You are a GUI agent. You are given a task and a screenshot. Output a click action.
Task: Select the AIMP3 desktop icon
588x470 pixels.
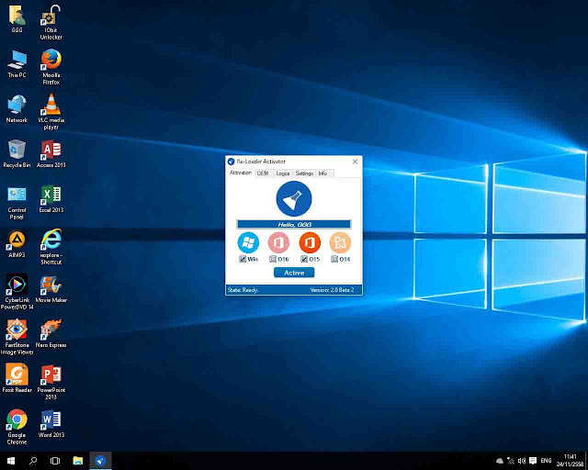pyautogui.click(x=17, y=243)
